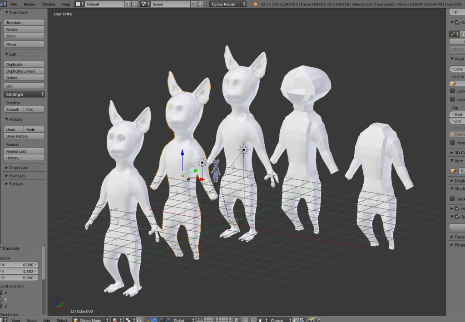Collapse the Edit panel
Image resolution: width=465 pixels, height=322 pixels.
tap(7, 54)
